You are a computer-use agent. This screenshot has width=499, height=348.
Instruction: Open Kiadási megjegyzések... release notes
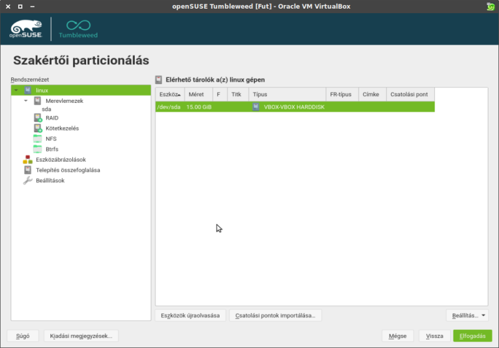click(x=81, y=336)
